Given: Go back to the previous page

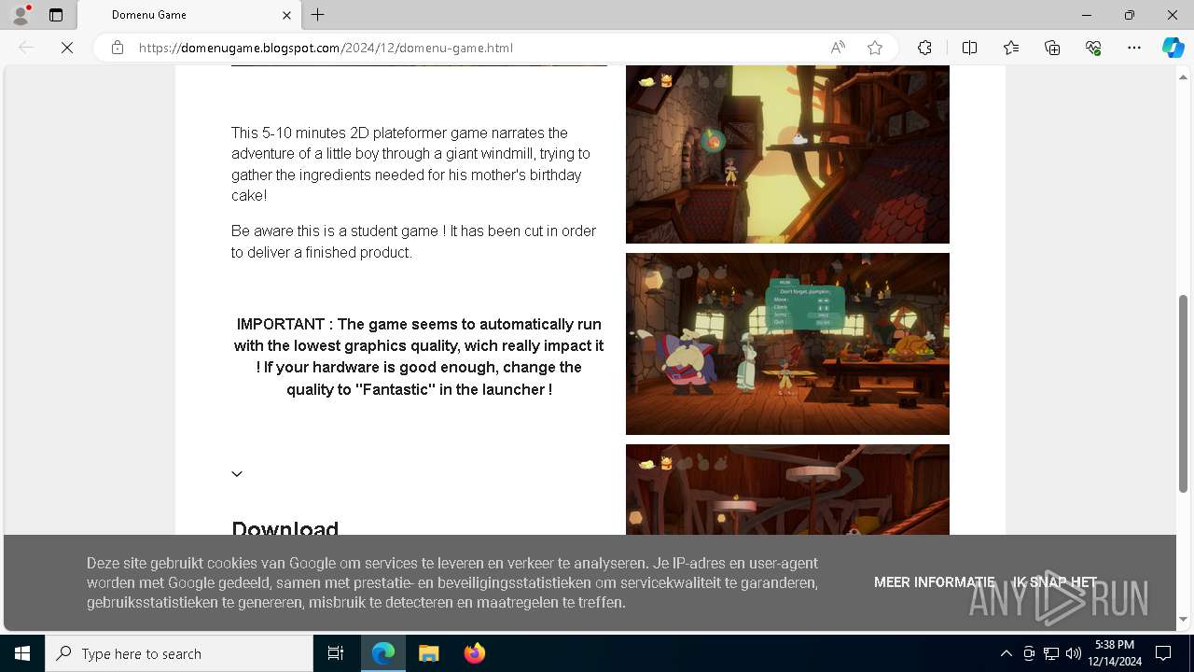Looking at the screenshot, I should click(x=26, y=48).
